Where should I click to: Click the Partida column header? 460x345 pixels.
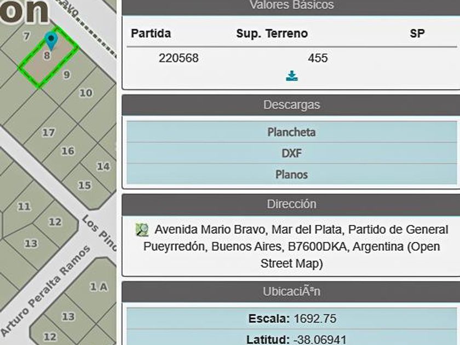[x=151, y=33]
